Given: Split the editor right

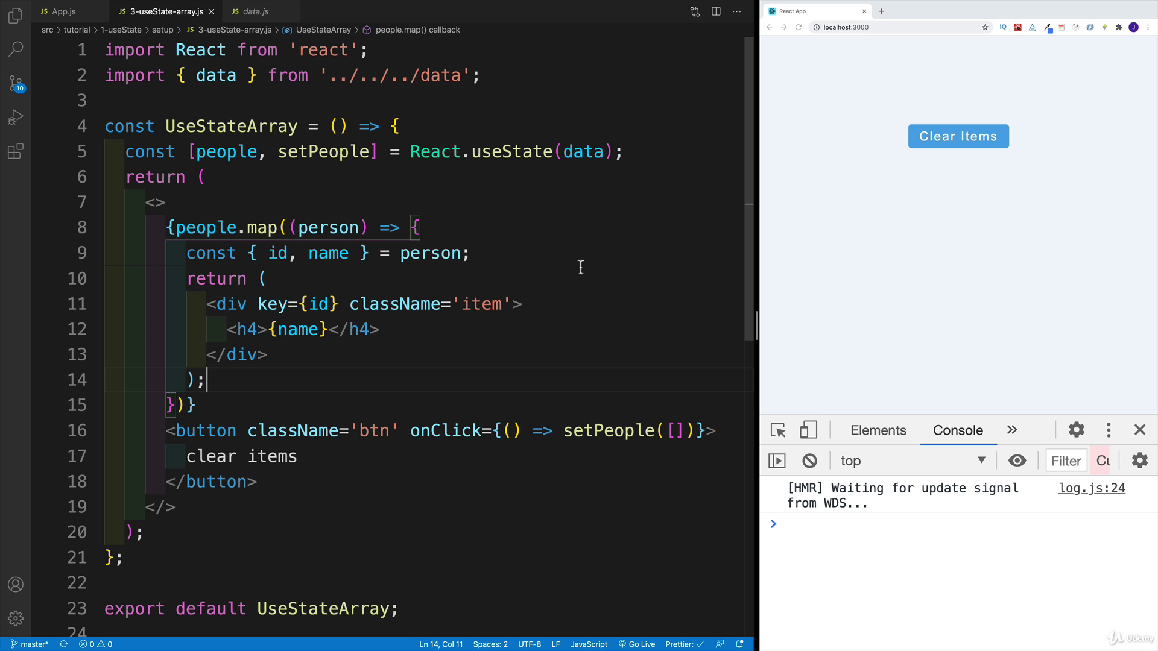Looking at the screenshot, I should tap(716, 11).
